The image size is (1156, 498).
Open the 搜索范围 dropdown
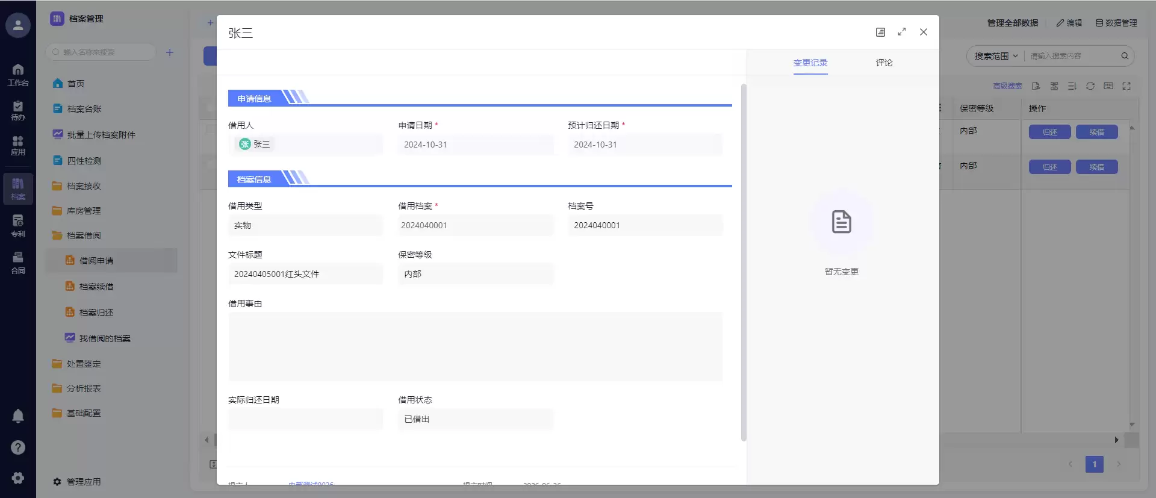(996, 56)
